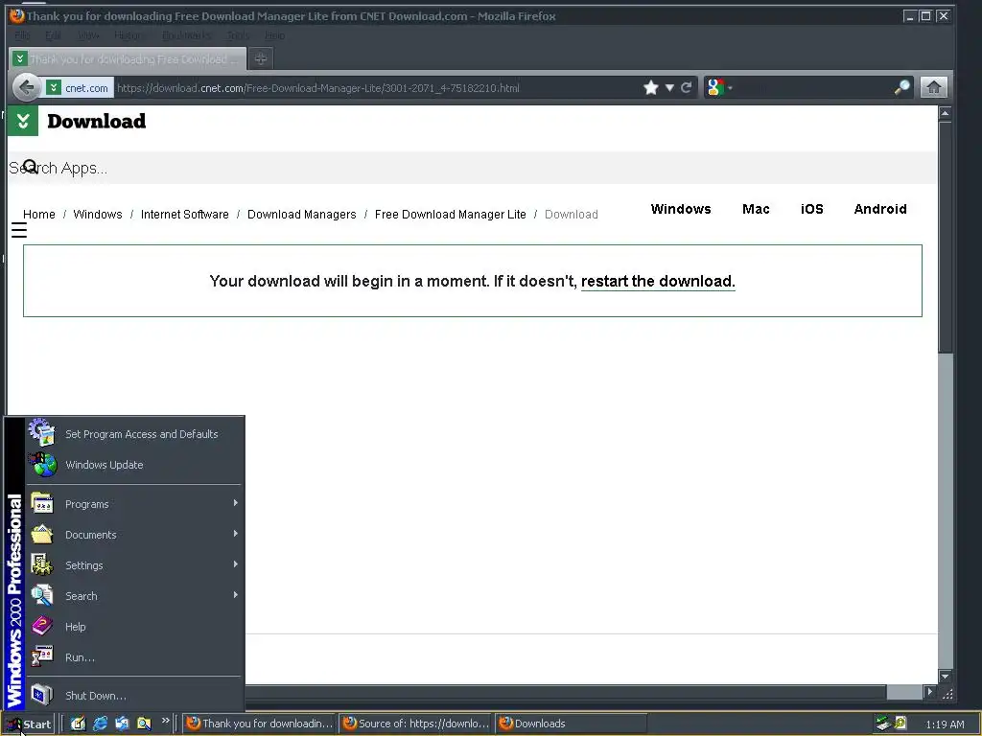Go to the Home breadcrumb link
This screenshot has width=982, height=736.
click(x=38, y=214)
